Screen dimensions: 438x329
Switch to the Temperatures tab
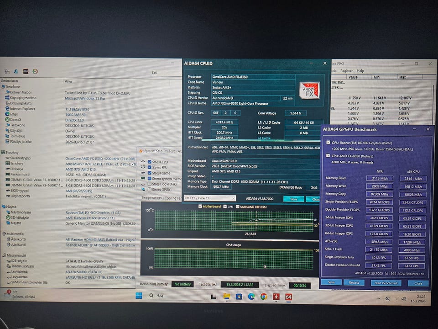pos(152,198)
